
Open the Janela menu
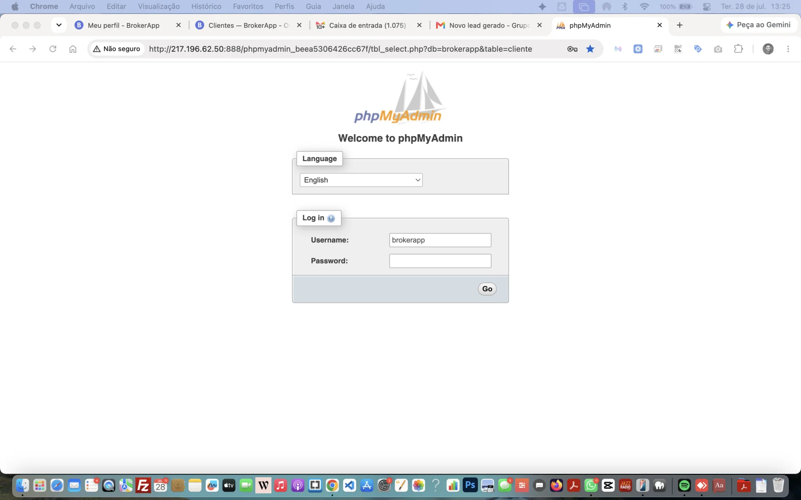click(x=343, y=6)
